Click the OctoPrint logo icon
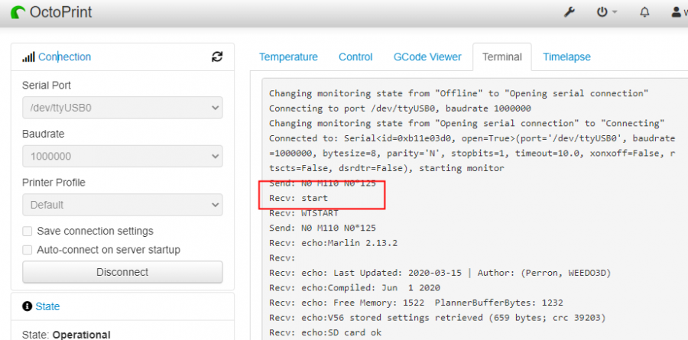The width and height of the screenshot is (688, 340). tap(18, 13)
